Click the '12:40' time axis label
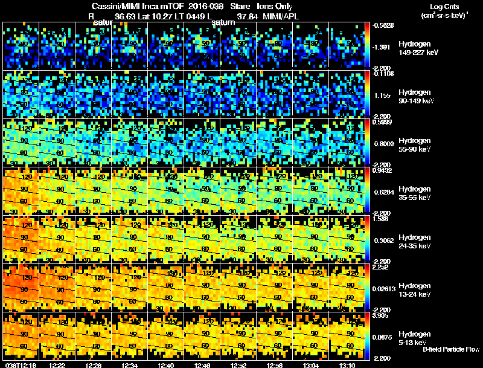 165,365
